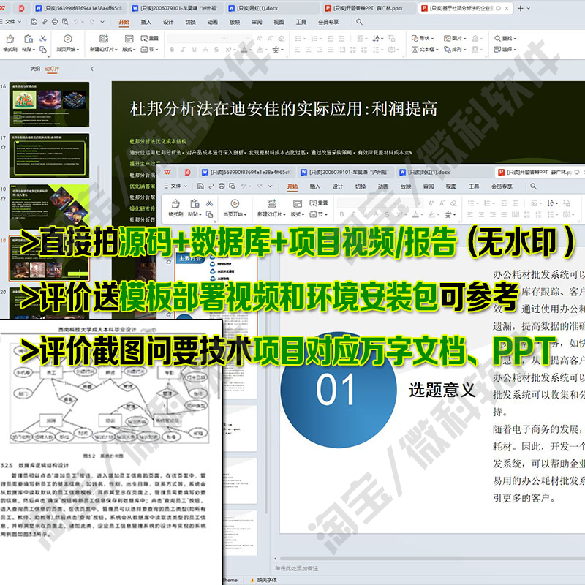Click the Paste clipboard icon in back window
Viewport: 585px width, 585px height.
tap(29, 39)
